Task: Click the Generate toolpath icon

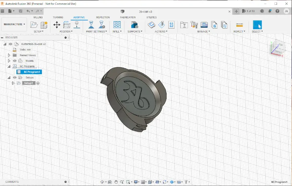Action: pyautogui.click(x=151, y=24)
